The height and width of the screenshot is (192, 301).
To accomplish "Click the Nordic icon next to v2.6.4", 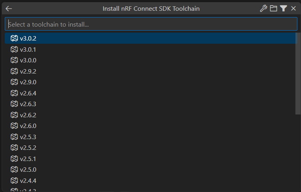I will click(14, 93).
